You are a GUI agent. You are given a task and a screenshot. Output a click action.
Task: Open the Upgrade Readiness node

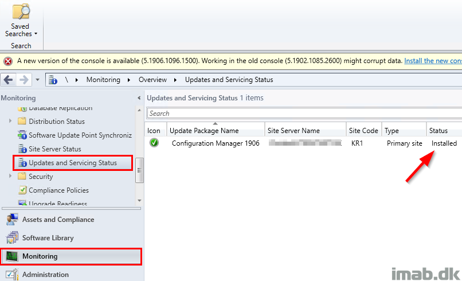(58, 203)
